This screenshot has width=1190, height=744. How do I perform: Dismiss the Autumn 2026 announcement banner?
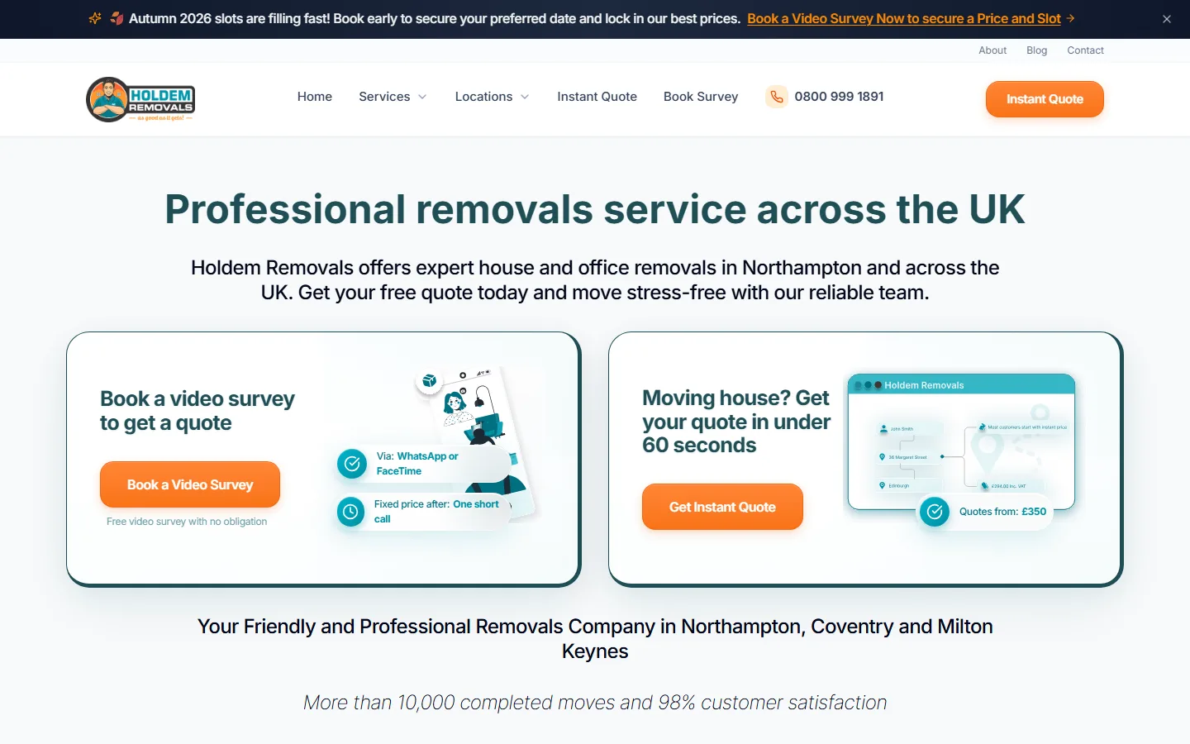coord(1167,19)
